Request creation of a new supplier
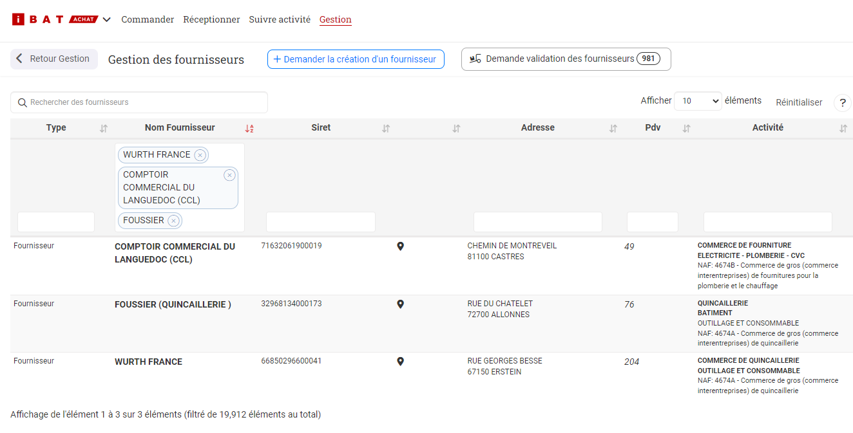853x433 pixels. click(x=356, y=59)
